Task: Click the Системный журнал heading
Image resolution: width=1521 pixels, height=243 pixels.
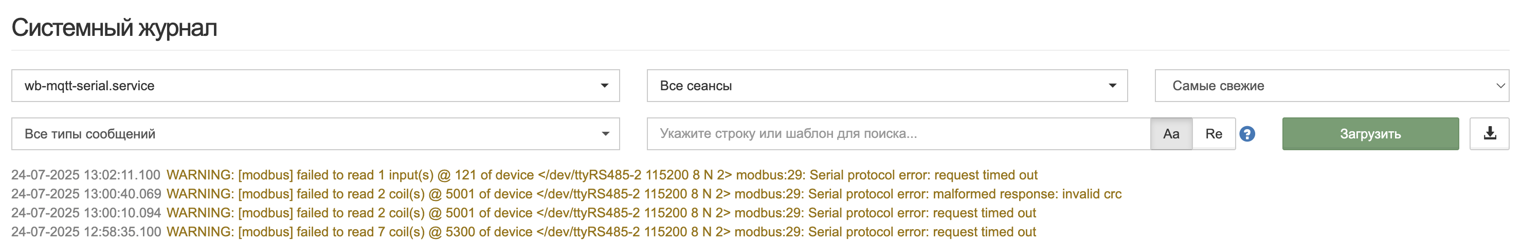Action: pyautogui.click(x=115, y=28)
